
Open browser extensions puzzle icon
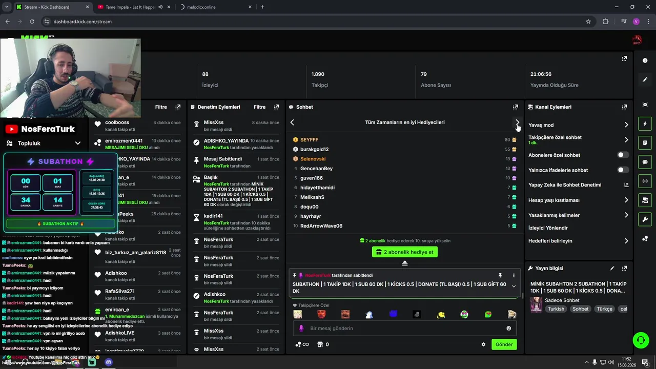click(x=606, y=22)
